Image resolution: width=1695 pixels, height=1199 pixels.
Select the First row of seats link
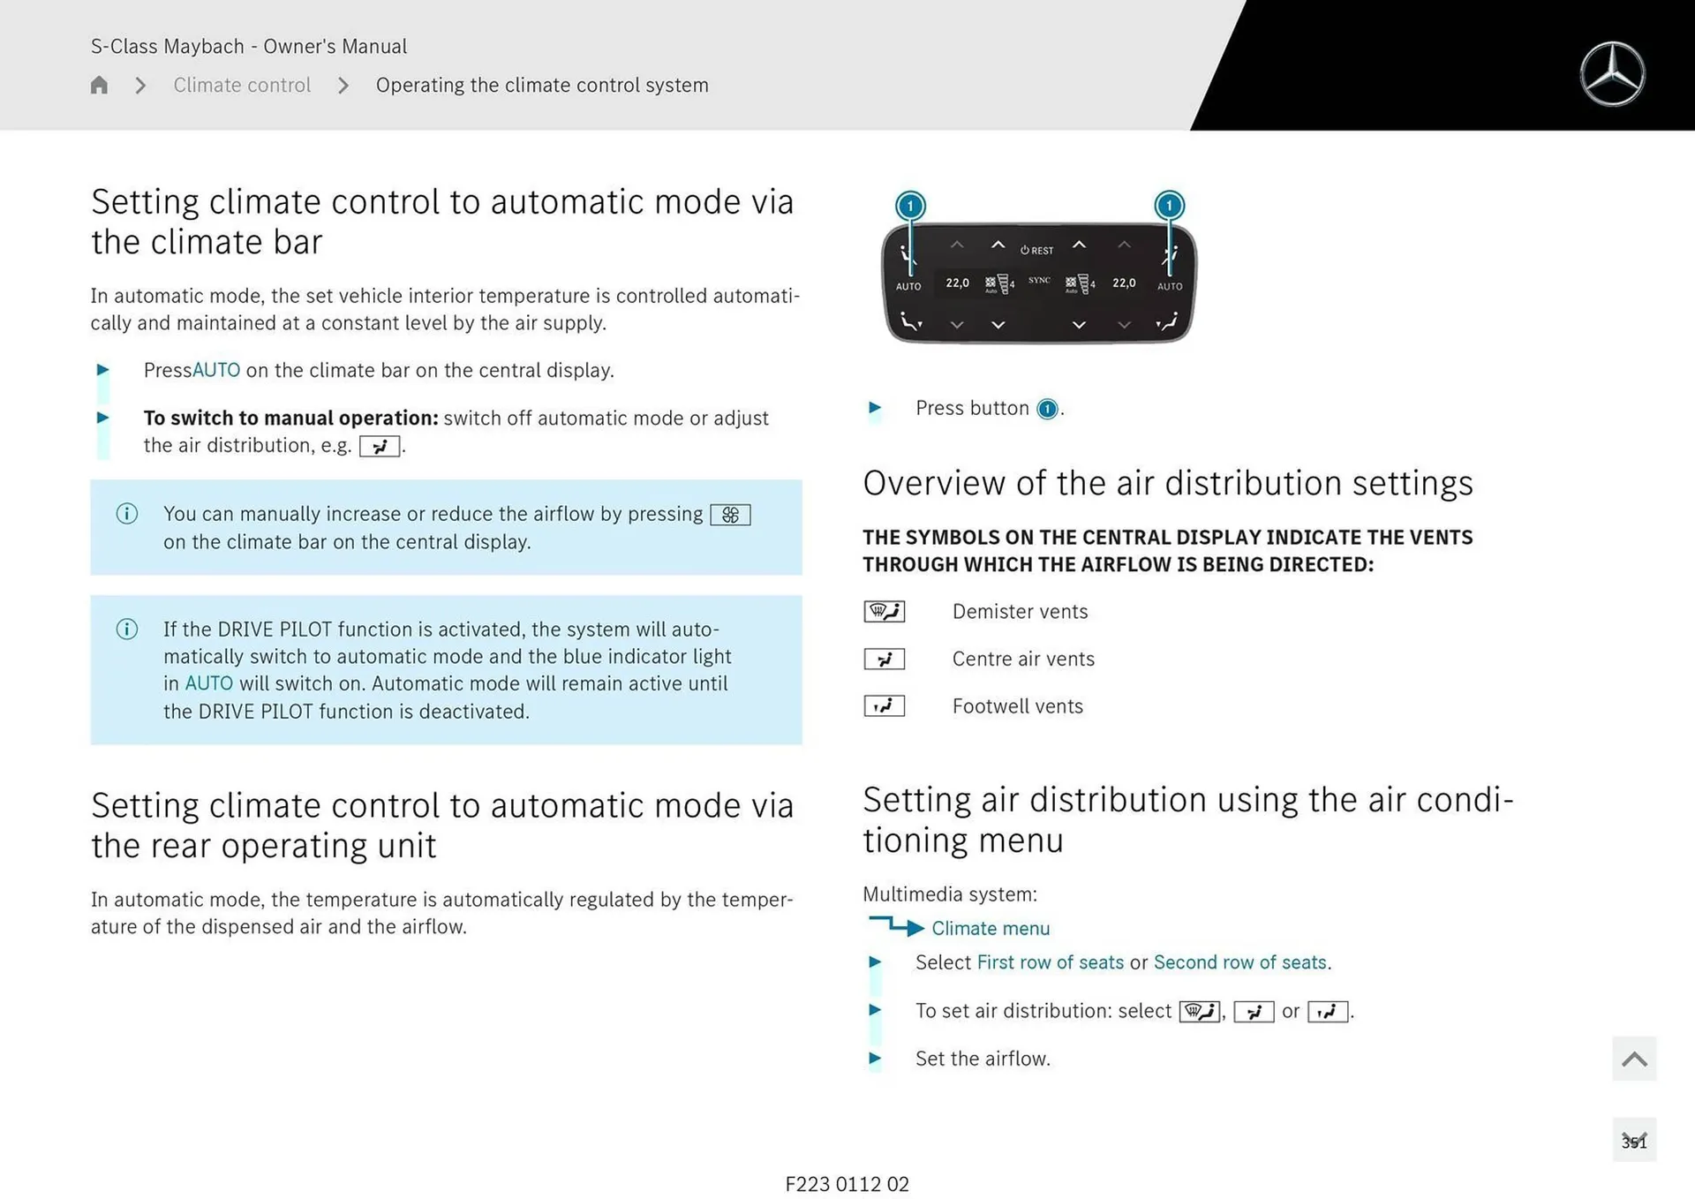(1050, 961)
